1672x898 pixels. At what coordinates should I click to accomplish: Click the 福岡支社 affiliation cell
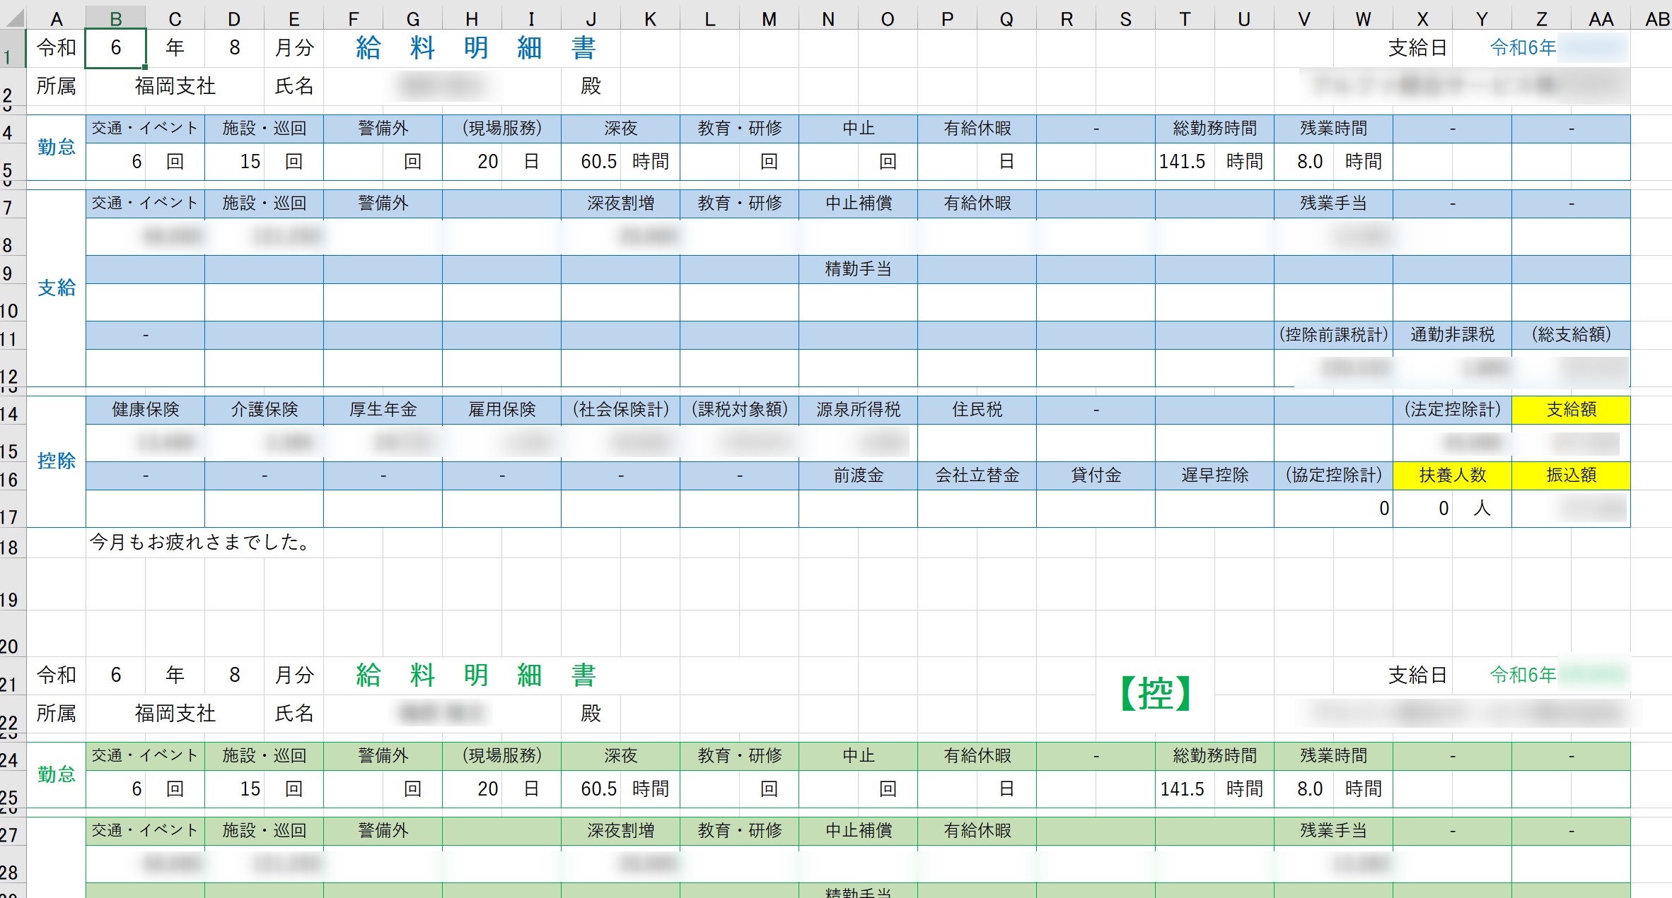175,86
